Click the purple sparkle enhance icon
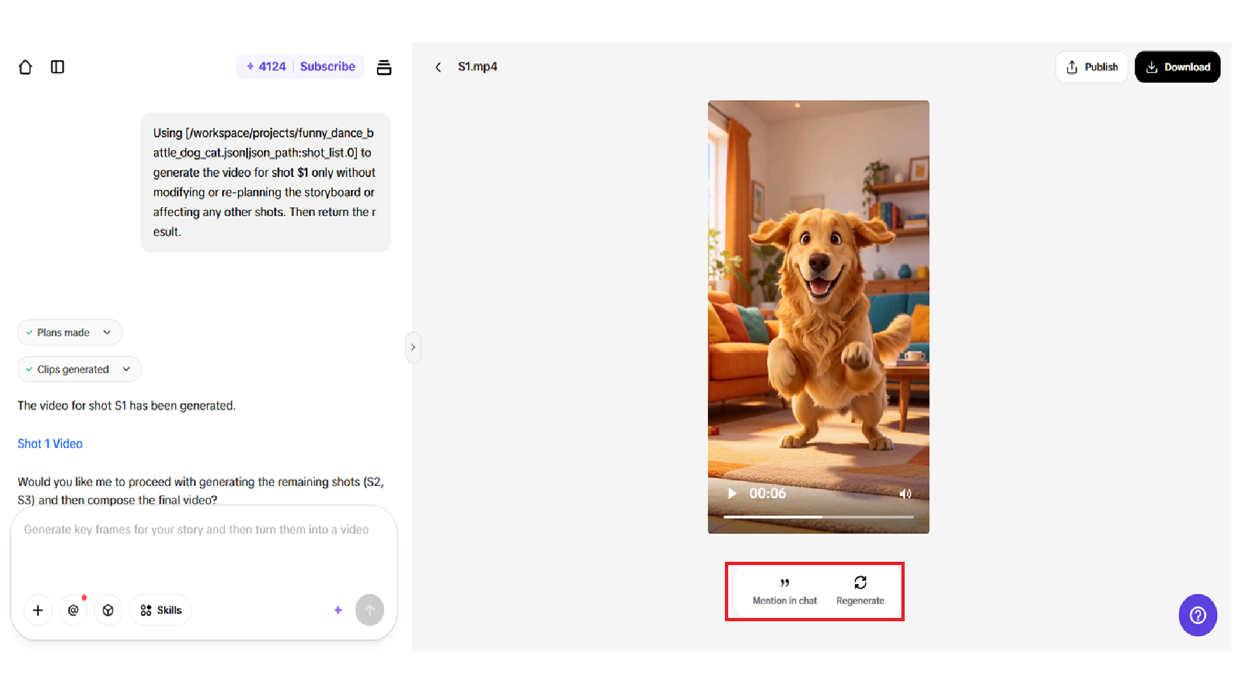The height and width of the screenshot is (697, 1240). click(x=338, y=611)
